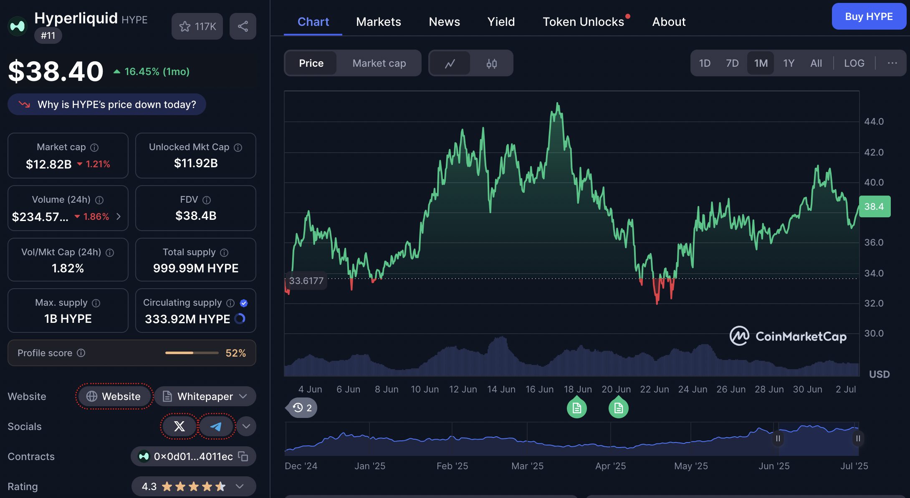This screenshot has width=910, height=498.
Task: Click the Profile score progress bar
Action: click(x=192, y=353)
